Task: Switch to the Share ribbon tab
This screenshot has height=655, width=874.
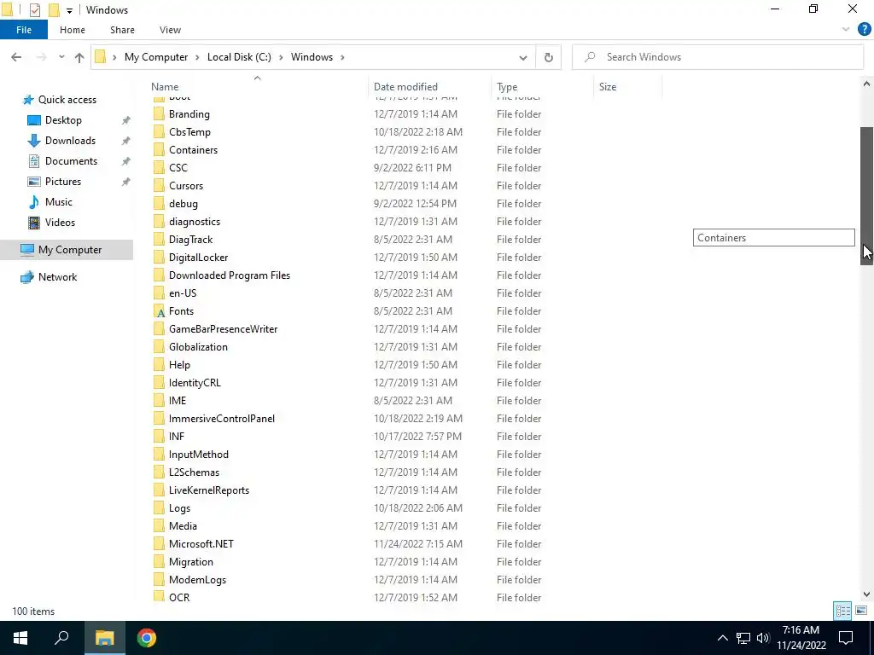Action: 122,30
